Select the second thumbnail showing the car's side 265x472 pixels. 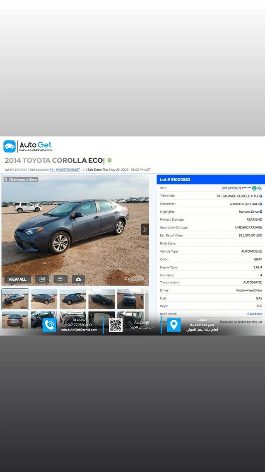(44, 299)
